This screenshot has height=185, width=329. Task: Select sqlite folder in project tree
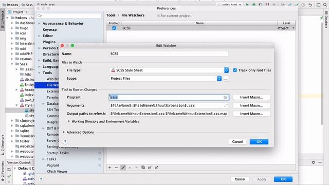[24, 131]
